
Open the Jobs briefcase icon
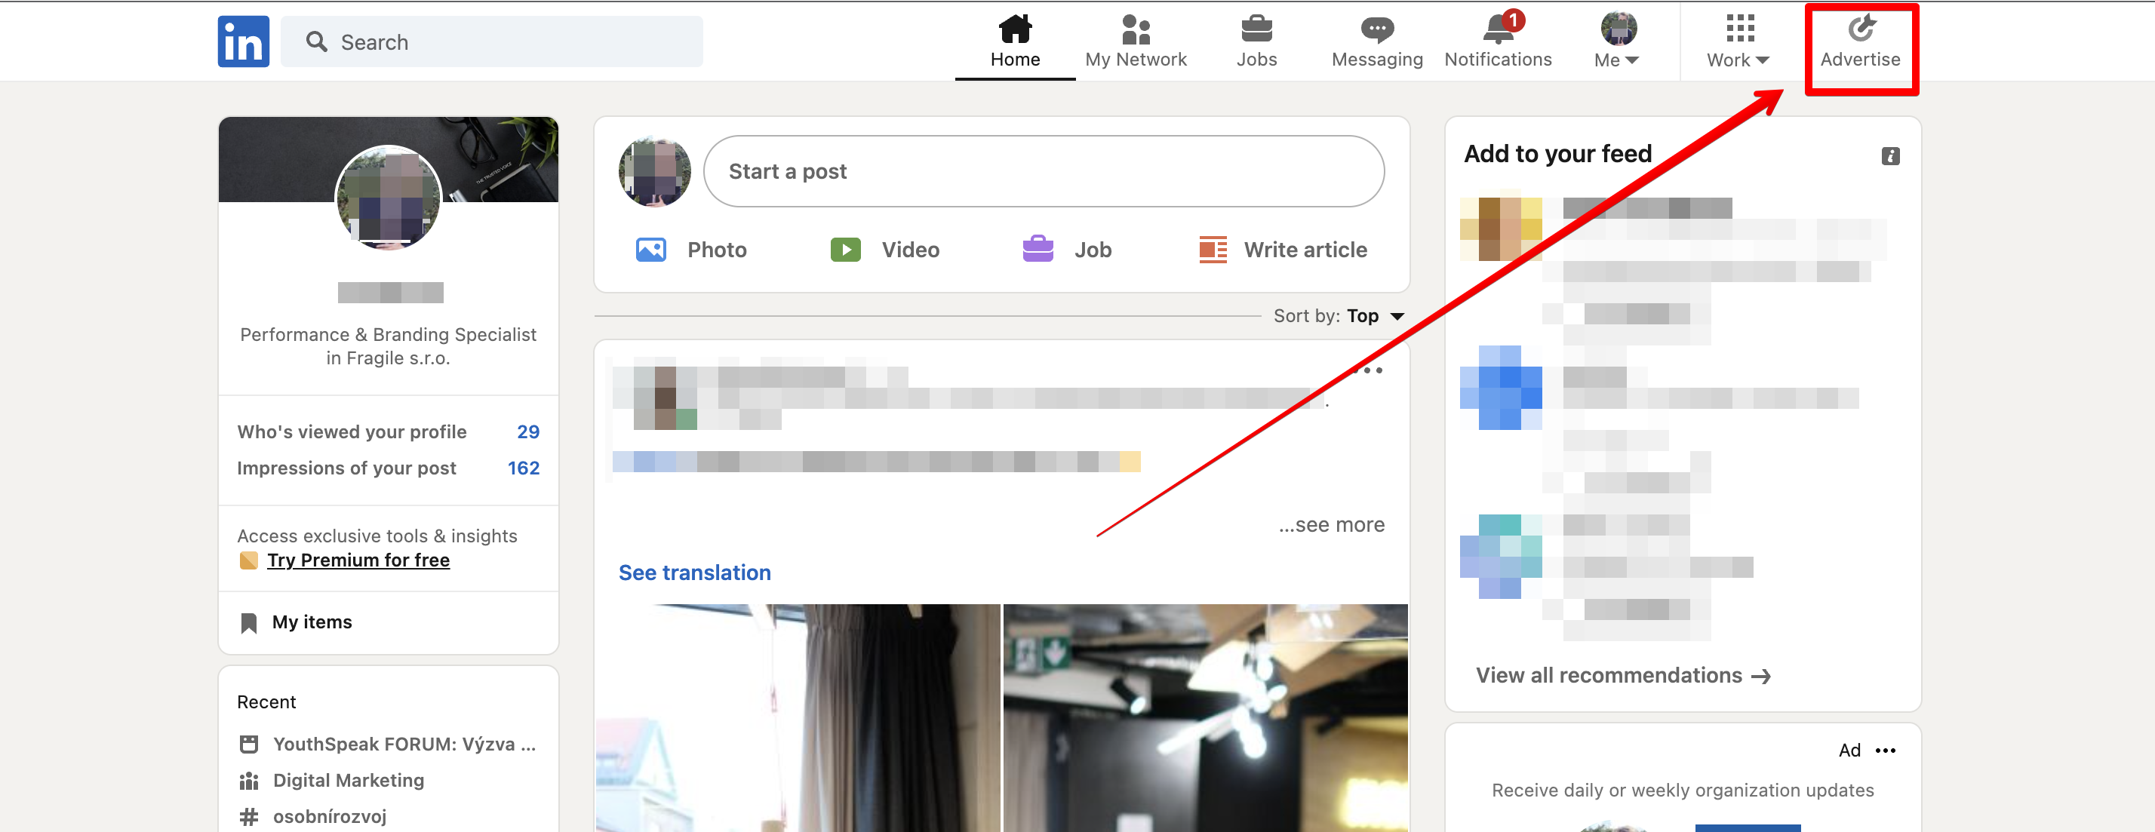pos(1256,30)
